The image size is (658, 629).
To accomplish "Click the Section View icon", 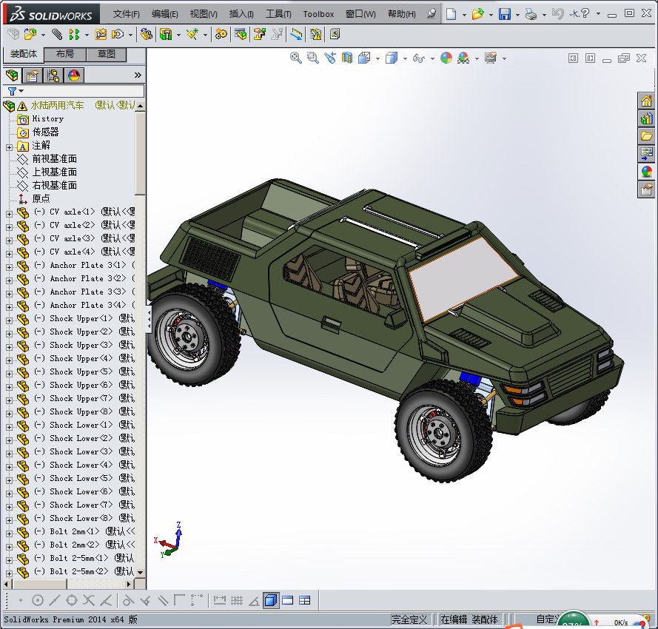I will [347, 58].
